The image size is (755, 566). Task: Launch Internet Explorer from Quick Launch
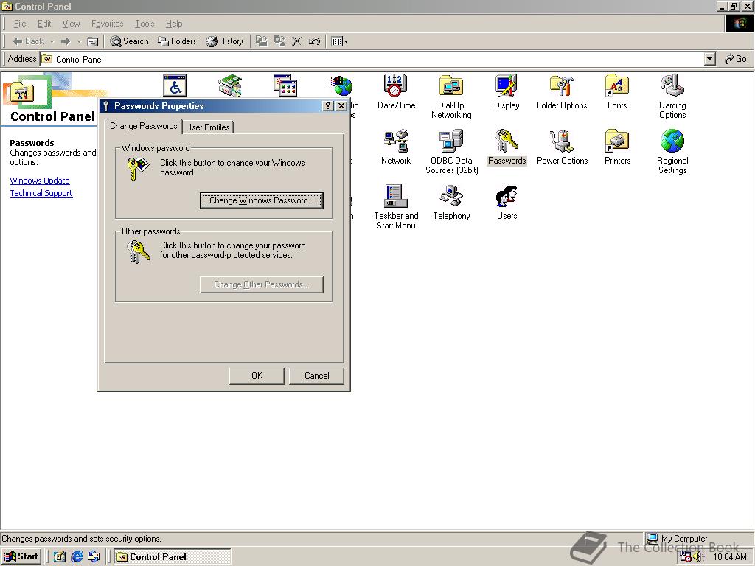pos(77,557)
